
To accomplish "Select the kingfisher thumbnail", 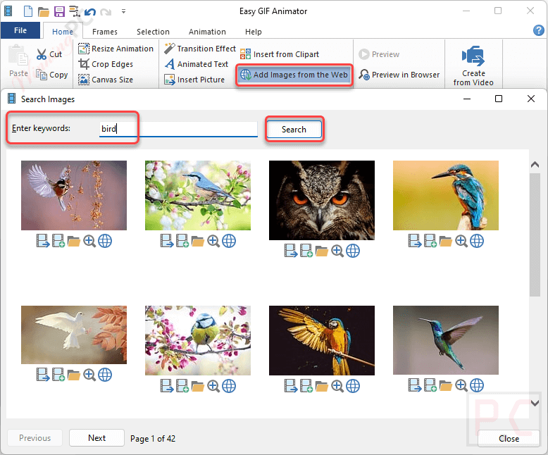I will point(446,195).
